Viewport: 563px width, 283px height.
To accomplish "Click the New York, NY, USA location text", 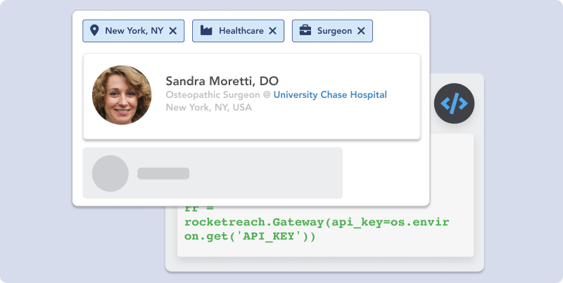I will (208, 108).
